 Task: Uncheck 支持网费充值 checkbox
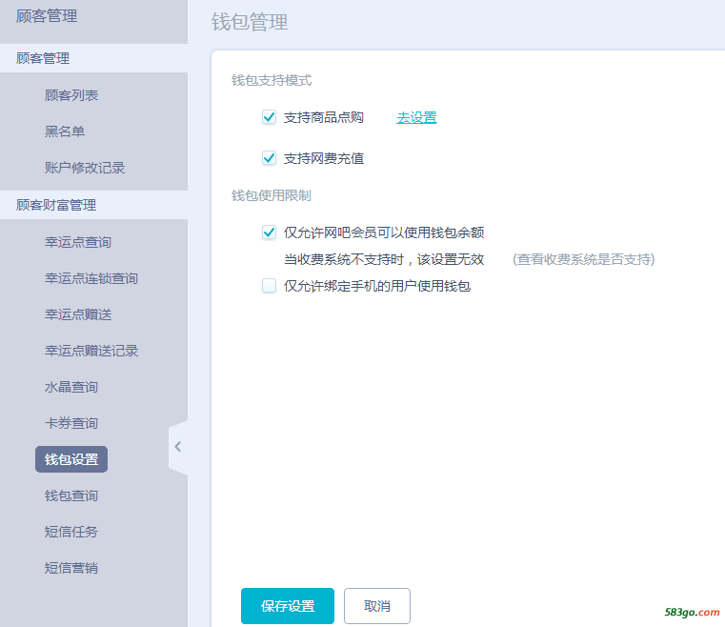(269, 158)
